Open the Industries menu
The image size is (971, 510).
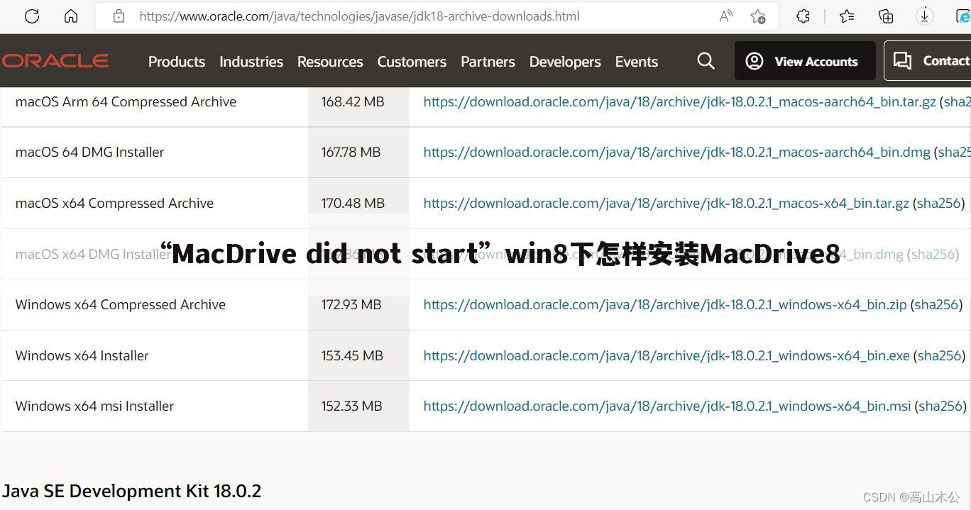point(251,62)
